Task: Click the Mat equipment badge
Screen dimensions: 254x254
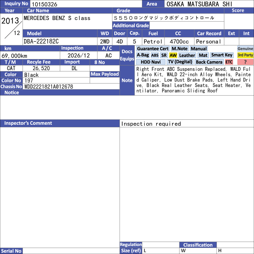Action: 203,55
